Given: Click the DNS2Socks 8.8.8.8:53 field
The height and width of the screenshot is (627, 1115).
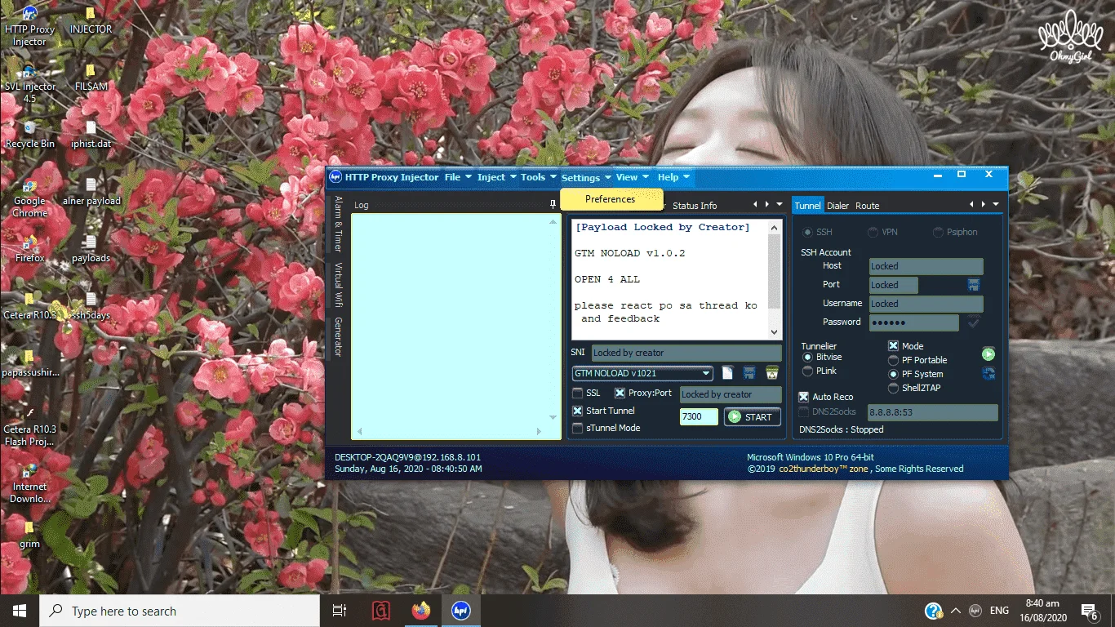Looking at the screenshot, I should (x=932, y=412).
